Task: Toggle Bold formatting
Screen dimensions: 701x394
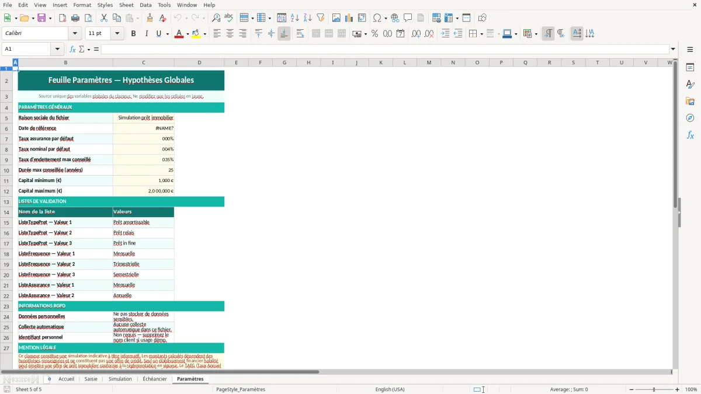Action: tap(134, 34)
